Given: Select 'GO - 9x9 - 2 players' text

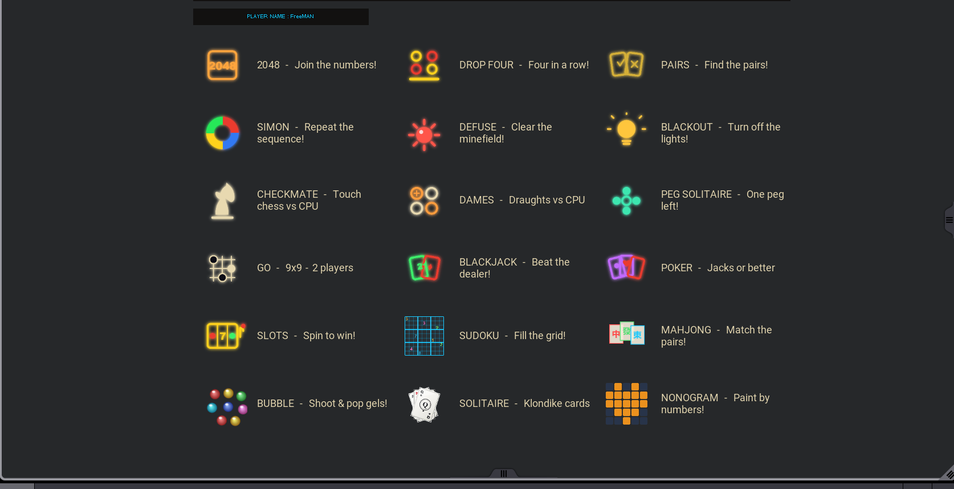Looking at the screenshot, I should coord(305,268).
